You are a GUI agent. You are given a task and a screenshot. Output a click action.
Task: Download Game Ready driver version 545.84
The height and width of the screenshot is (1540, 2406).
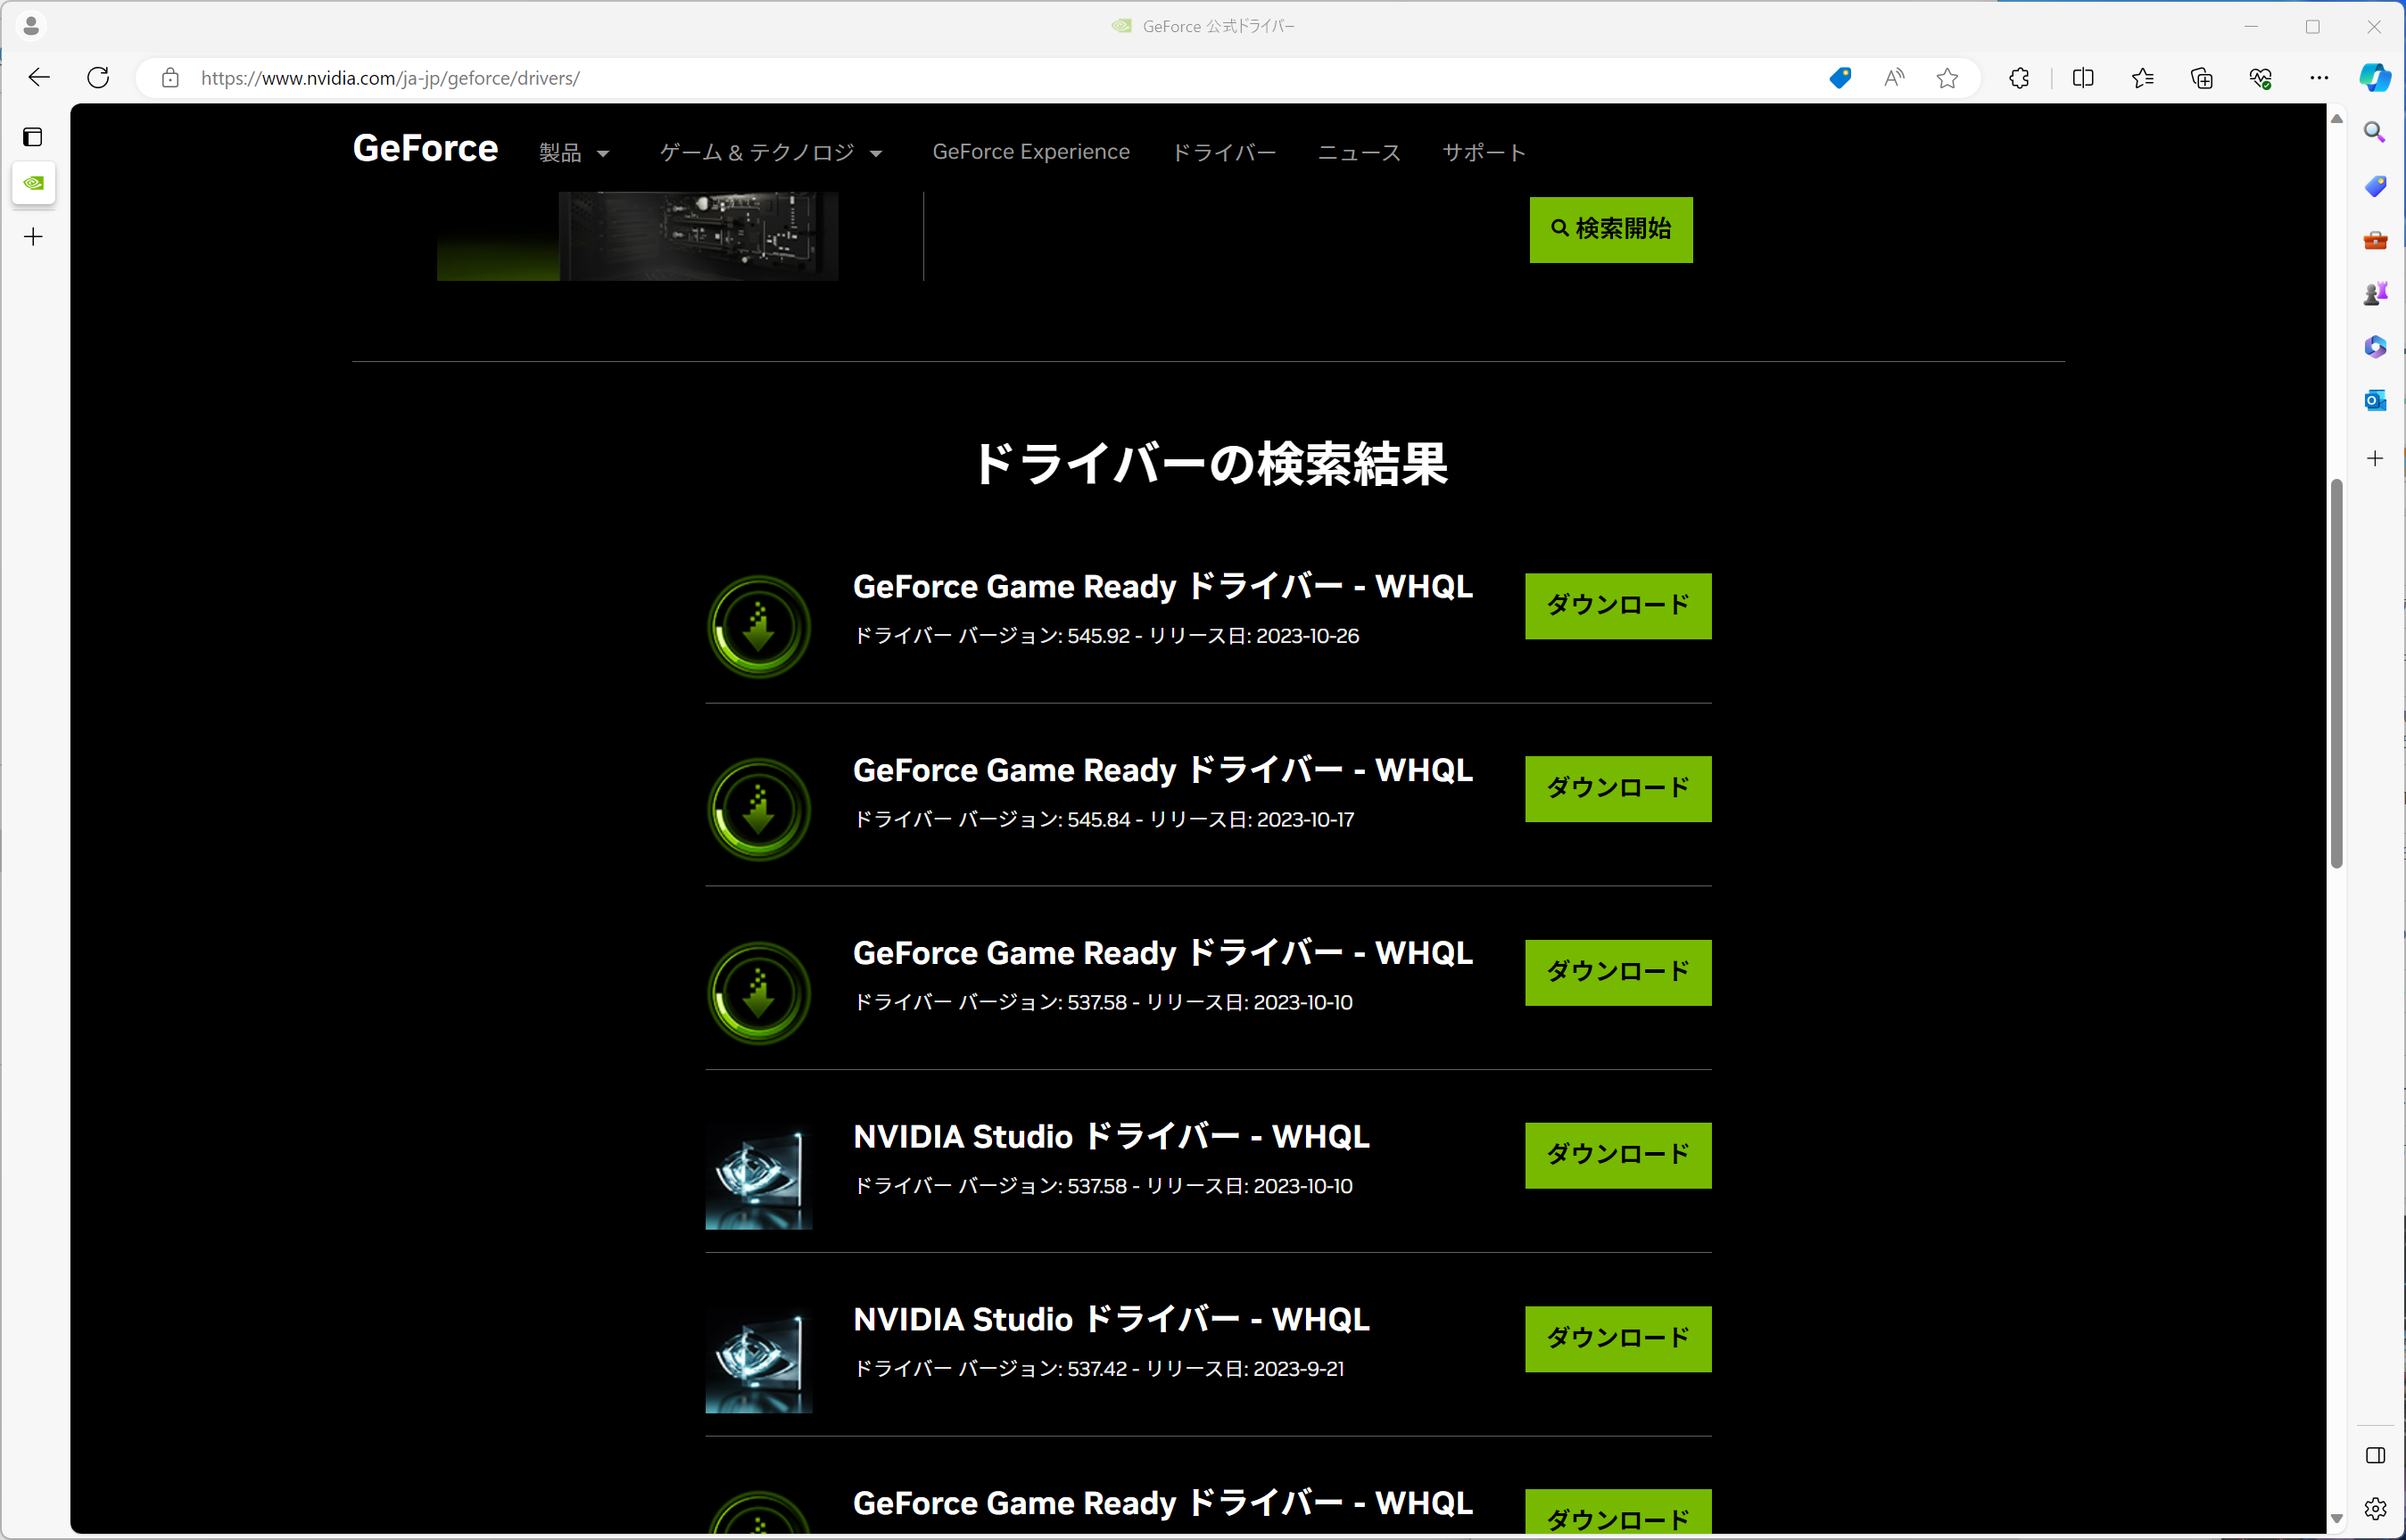[1617, 788]
